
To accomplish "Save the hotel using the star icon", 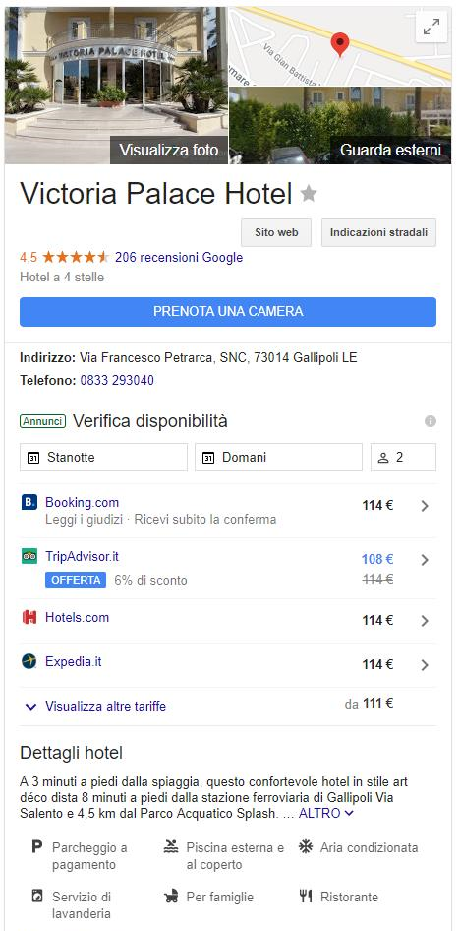I will coord(309,194).
